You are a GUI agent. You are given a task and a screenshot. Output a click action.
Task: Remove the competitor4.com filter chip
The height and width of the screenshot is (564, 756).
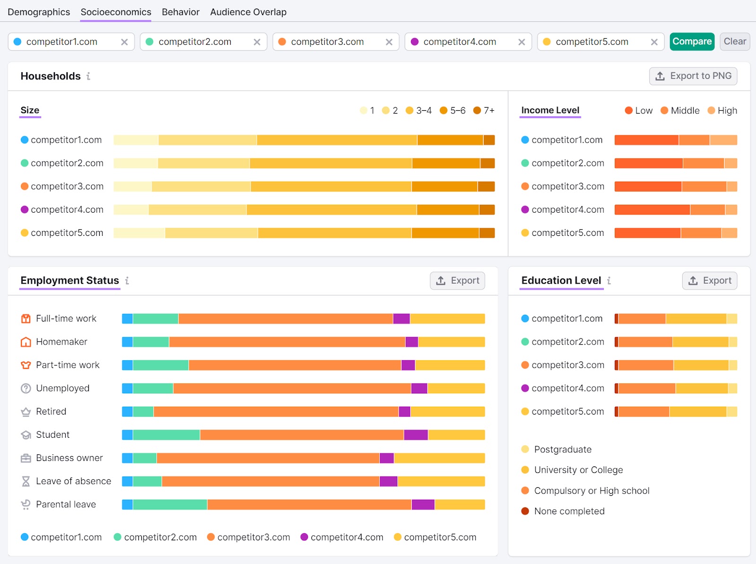pos(522,42)
